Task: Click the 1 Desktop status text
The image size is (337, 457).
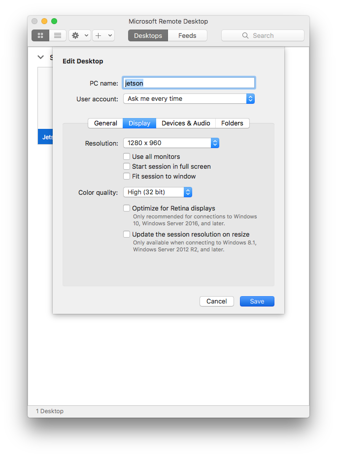Action: (x=50, y=411)
